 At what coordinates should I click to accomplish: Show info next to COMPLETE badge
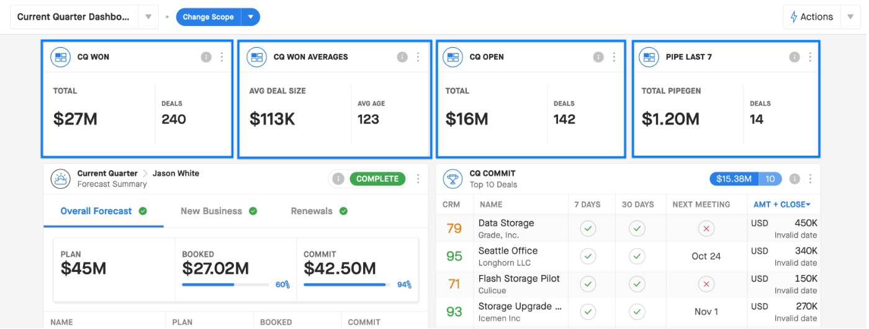(338, 179)
